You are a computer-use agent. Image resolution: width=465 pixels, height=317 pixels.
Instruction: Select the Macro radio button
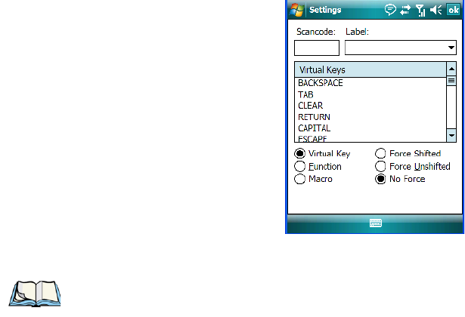pyautogui.click(x=299, y=179)
